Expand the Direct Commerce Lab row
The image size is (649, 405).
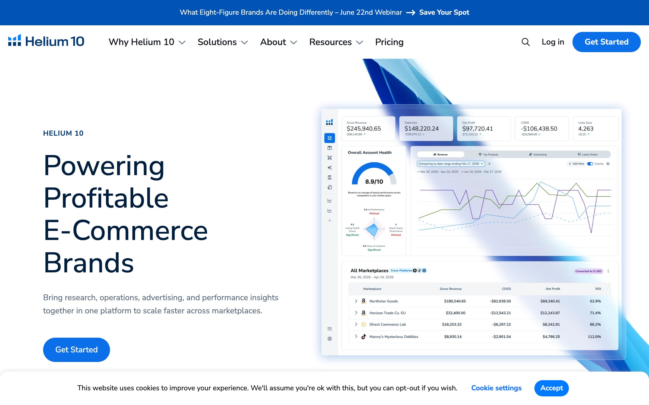tap(356, 324)
